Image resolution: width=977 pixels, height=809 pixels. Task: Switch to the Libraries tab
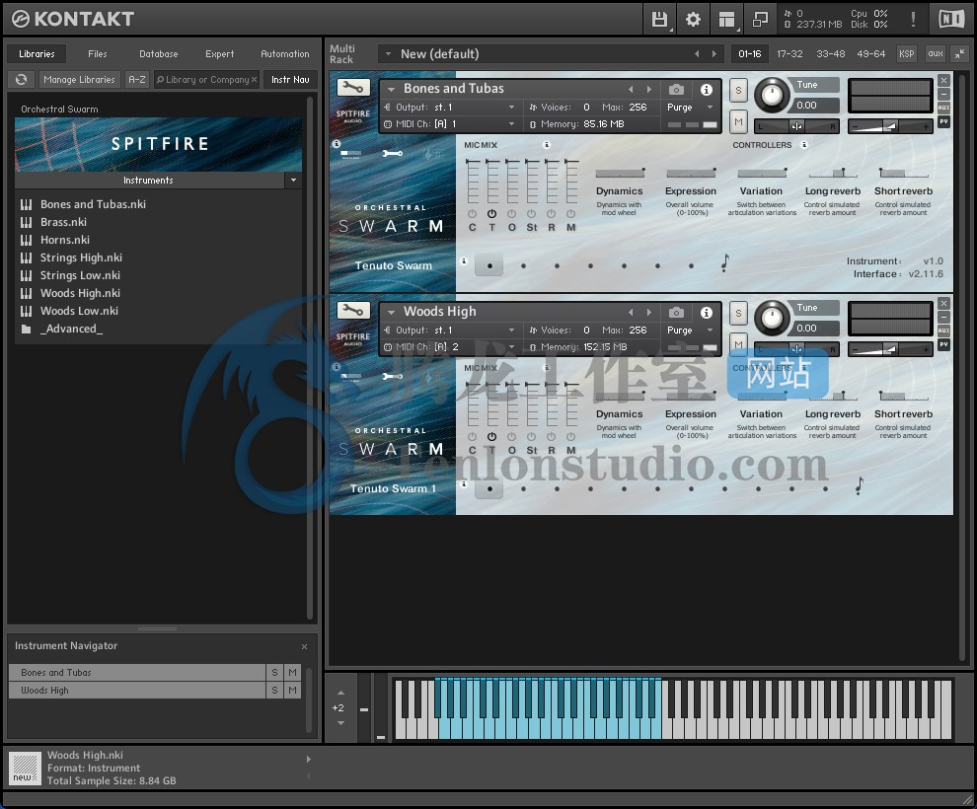[37, 54]
